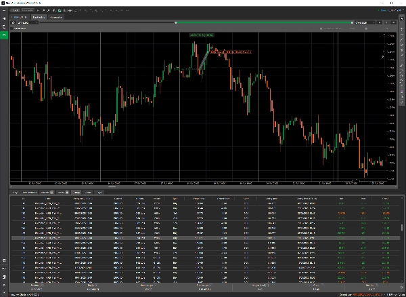Click the button right of Build
The image size is (406, 297).
[x=27, y=10]
